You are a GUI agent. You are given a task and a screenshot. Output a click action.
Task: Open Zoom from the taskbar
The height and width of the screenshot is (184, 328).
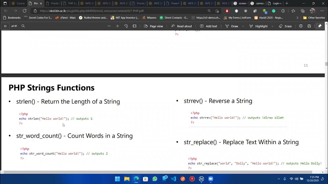211,179
